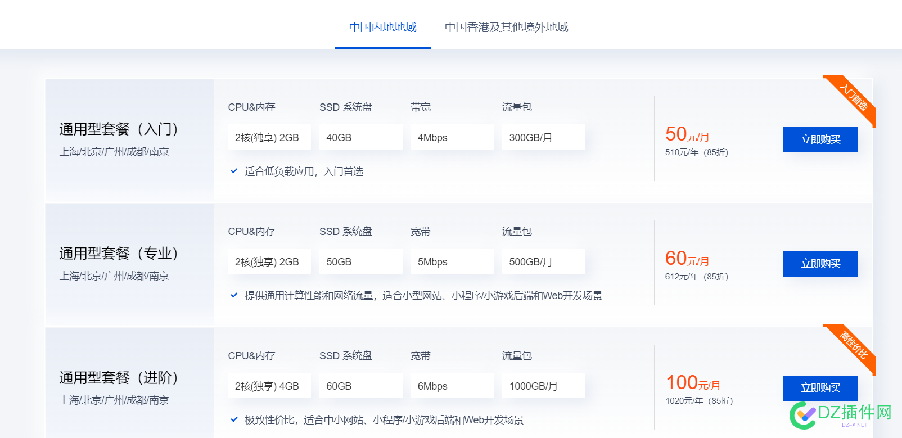Click the SSD 系统盘 label in 专业 package
Viewport: 902px width, 438px height.
346,232
